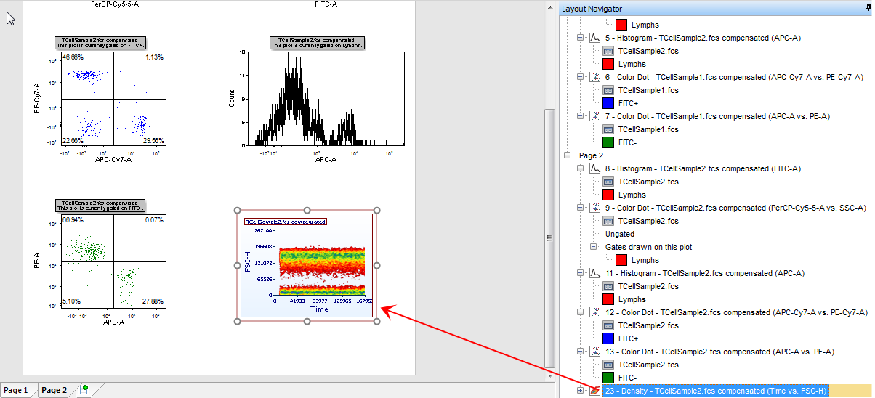Click green FITC- swatch under item 13

point(608,378)
